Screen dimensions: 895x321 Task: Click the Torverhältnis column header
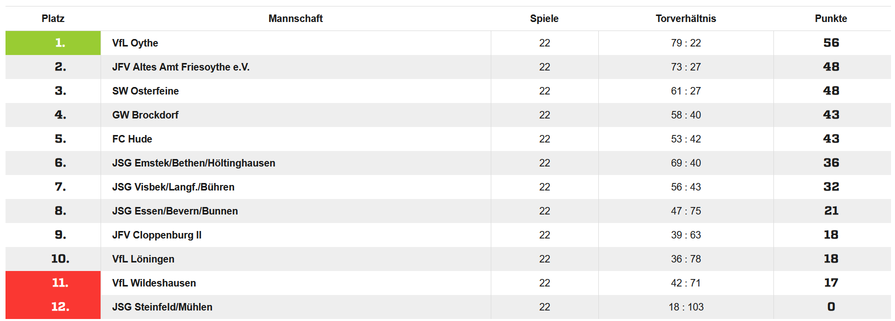[685, 18]
